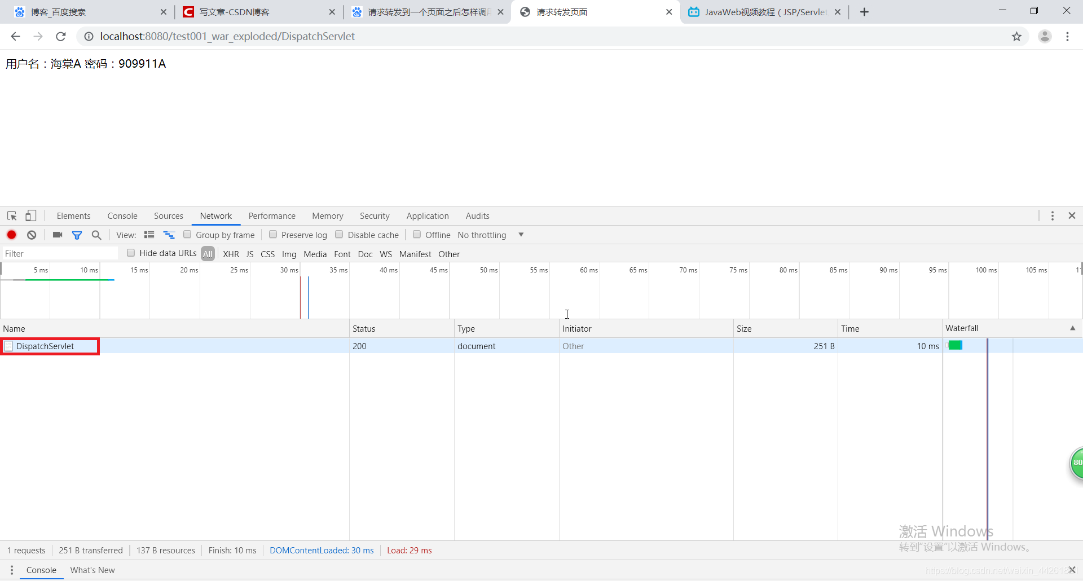
Task: Open the Sources panel
Action: point(169,216)
